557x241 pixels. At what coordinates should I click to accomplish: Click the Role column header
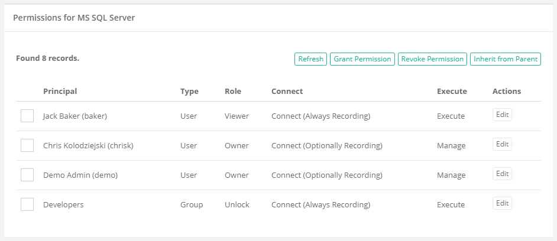click(233, 92)
